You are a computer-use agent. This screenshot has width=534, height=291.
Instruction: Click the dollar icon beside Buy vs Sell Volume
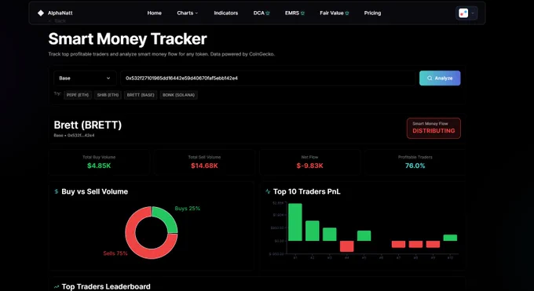(x=57, y=191)
